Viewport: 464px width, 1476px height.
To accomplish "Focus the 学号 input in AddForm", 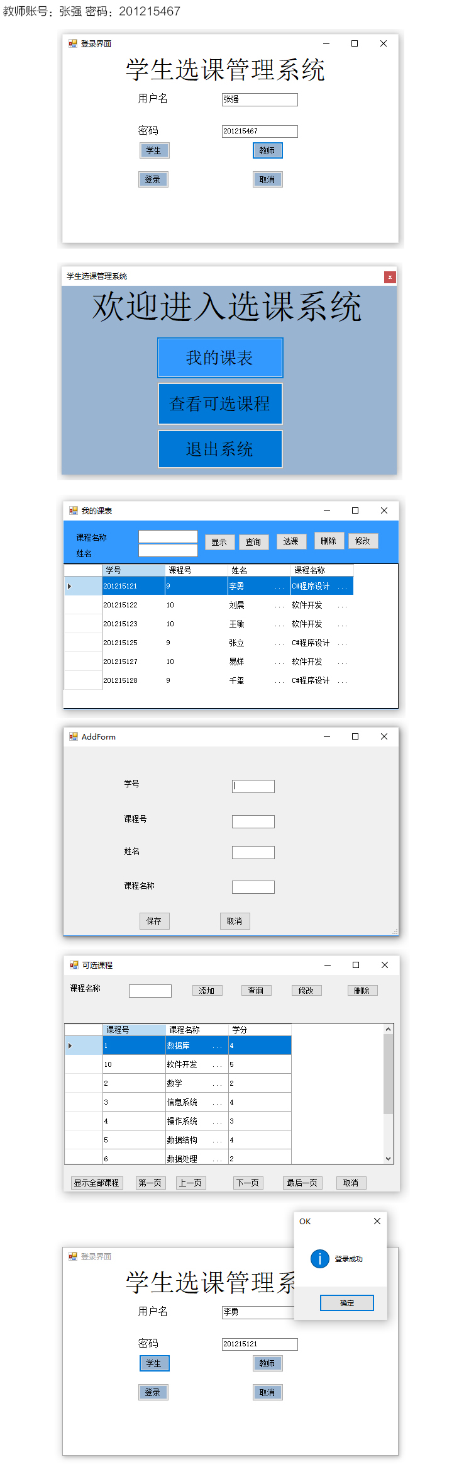I will pos(253,786).
